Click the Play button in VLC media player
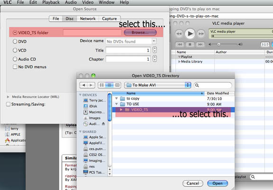Image resolution: width=273 pixels, height=190 pixels. point(190,34)
